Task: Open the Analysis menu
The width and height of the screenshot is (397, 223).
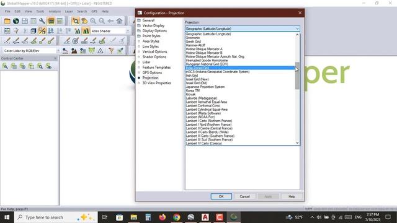Action: (x=55, y=11)
